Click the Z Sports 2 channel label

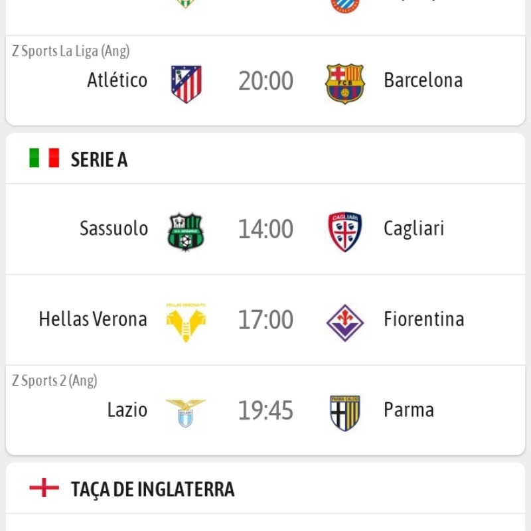pyautogui.click(x=55, y=380)
